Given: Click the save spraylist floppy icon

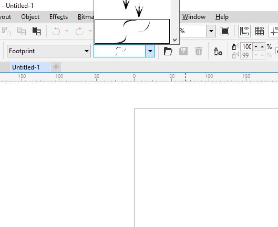Looking at the screenshot, I should tap(183, 51).
